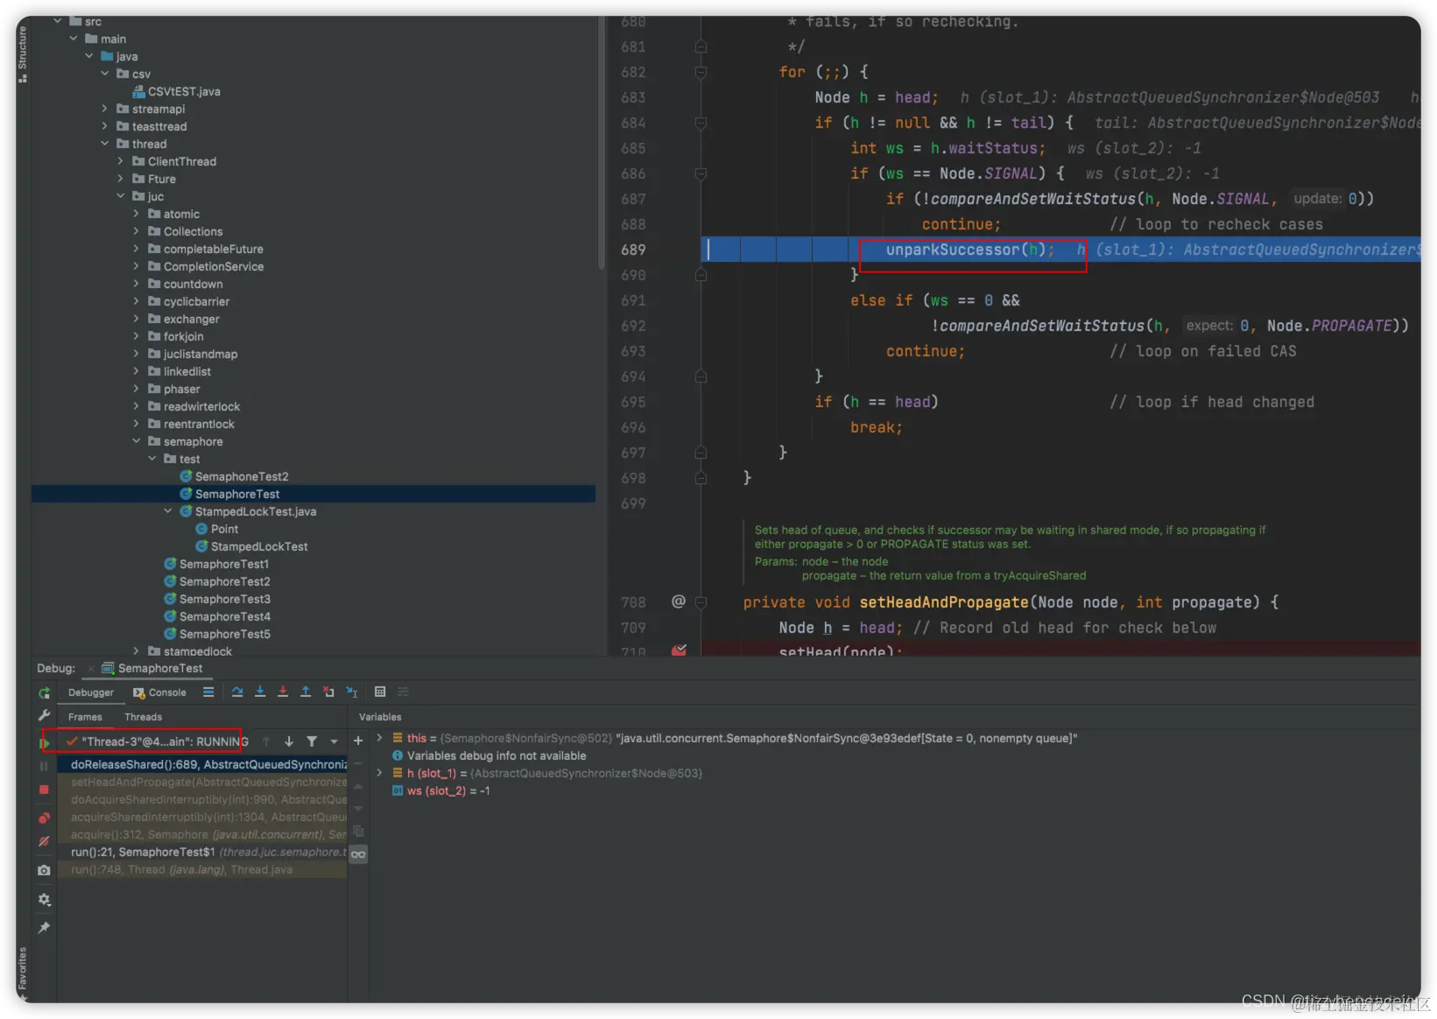Screen dimensions: 1437x1019
Task: Step Into using the blue down-arrow icon
Action: click(x=260, y=692)
